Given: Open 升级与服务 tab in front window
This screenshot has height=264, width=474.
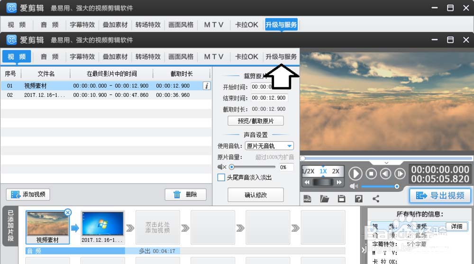Looking at the screenshot, I should click(281, 56).
